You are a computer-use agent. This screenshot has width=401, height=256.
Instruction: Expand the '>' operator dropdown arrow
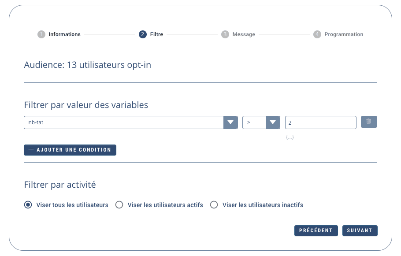(x=273, y=122)
